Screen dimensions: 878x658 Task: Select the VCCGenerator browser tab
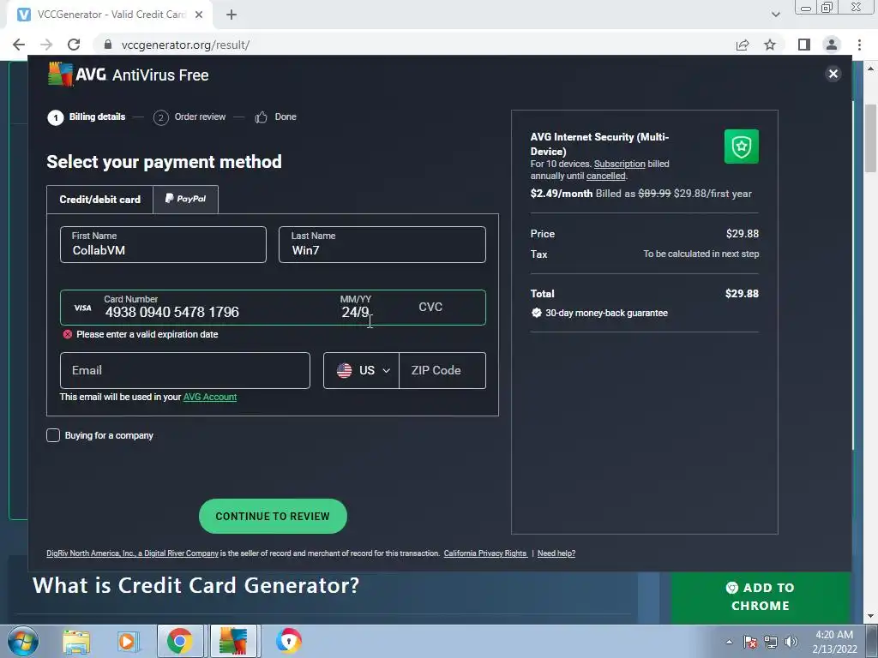[110, 15]
